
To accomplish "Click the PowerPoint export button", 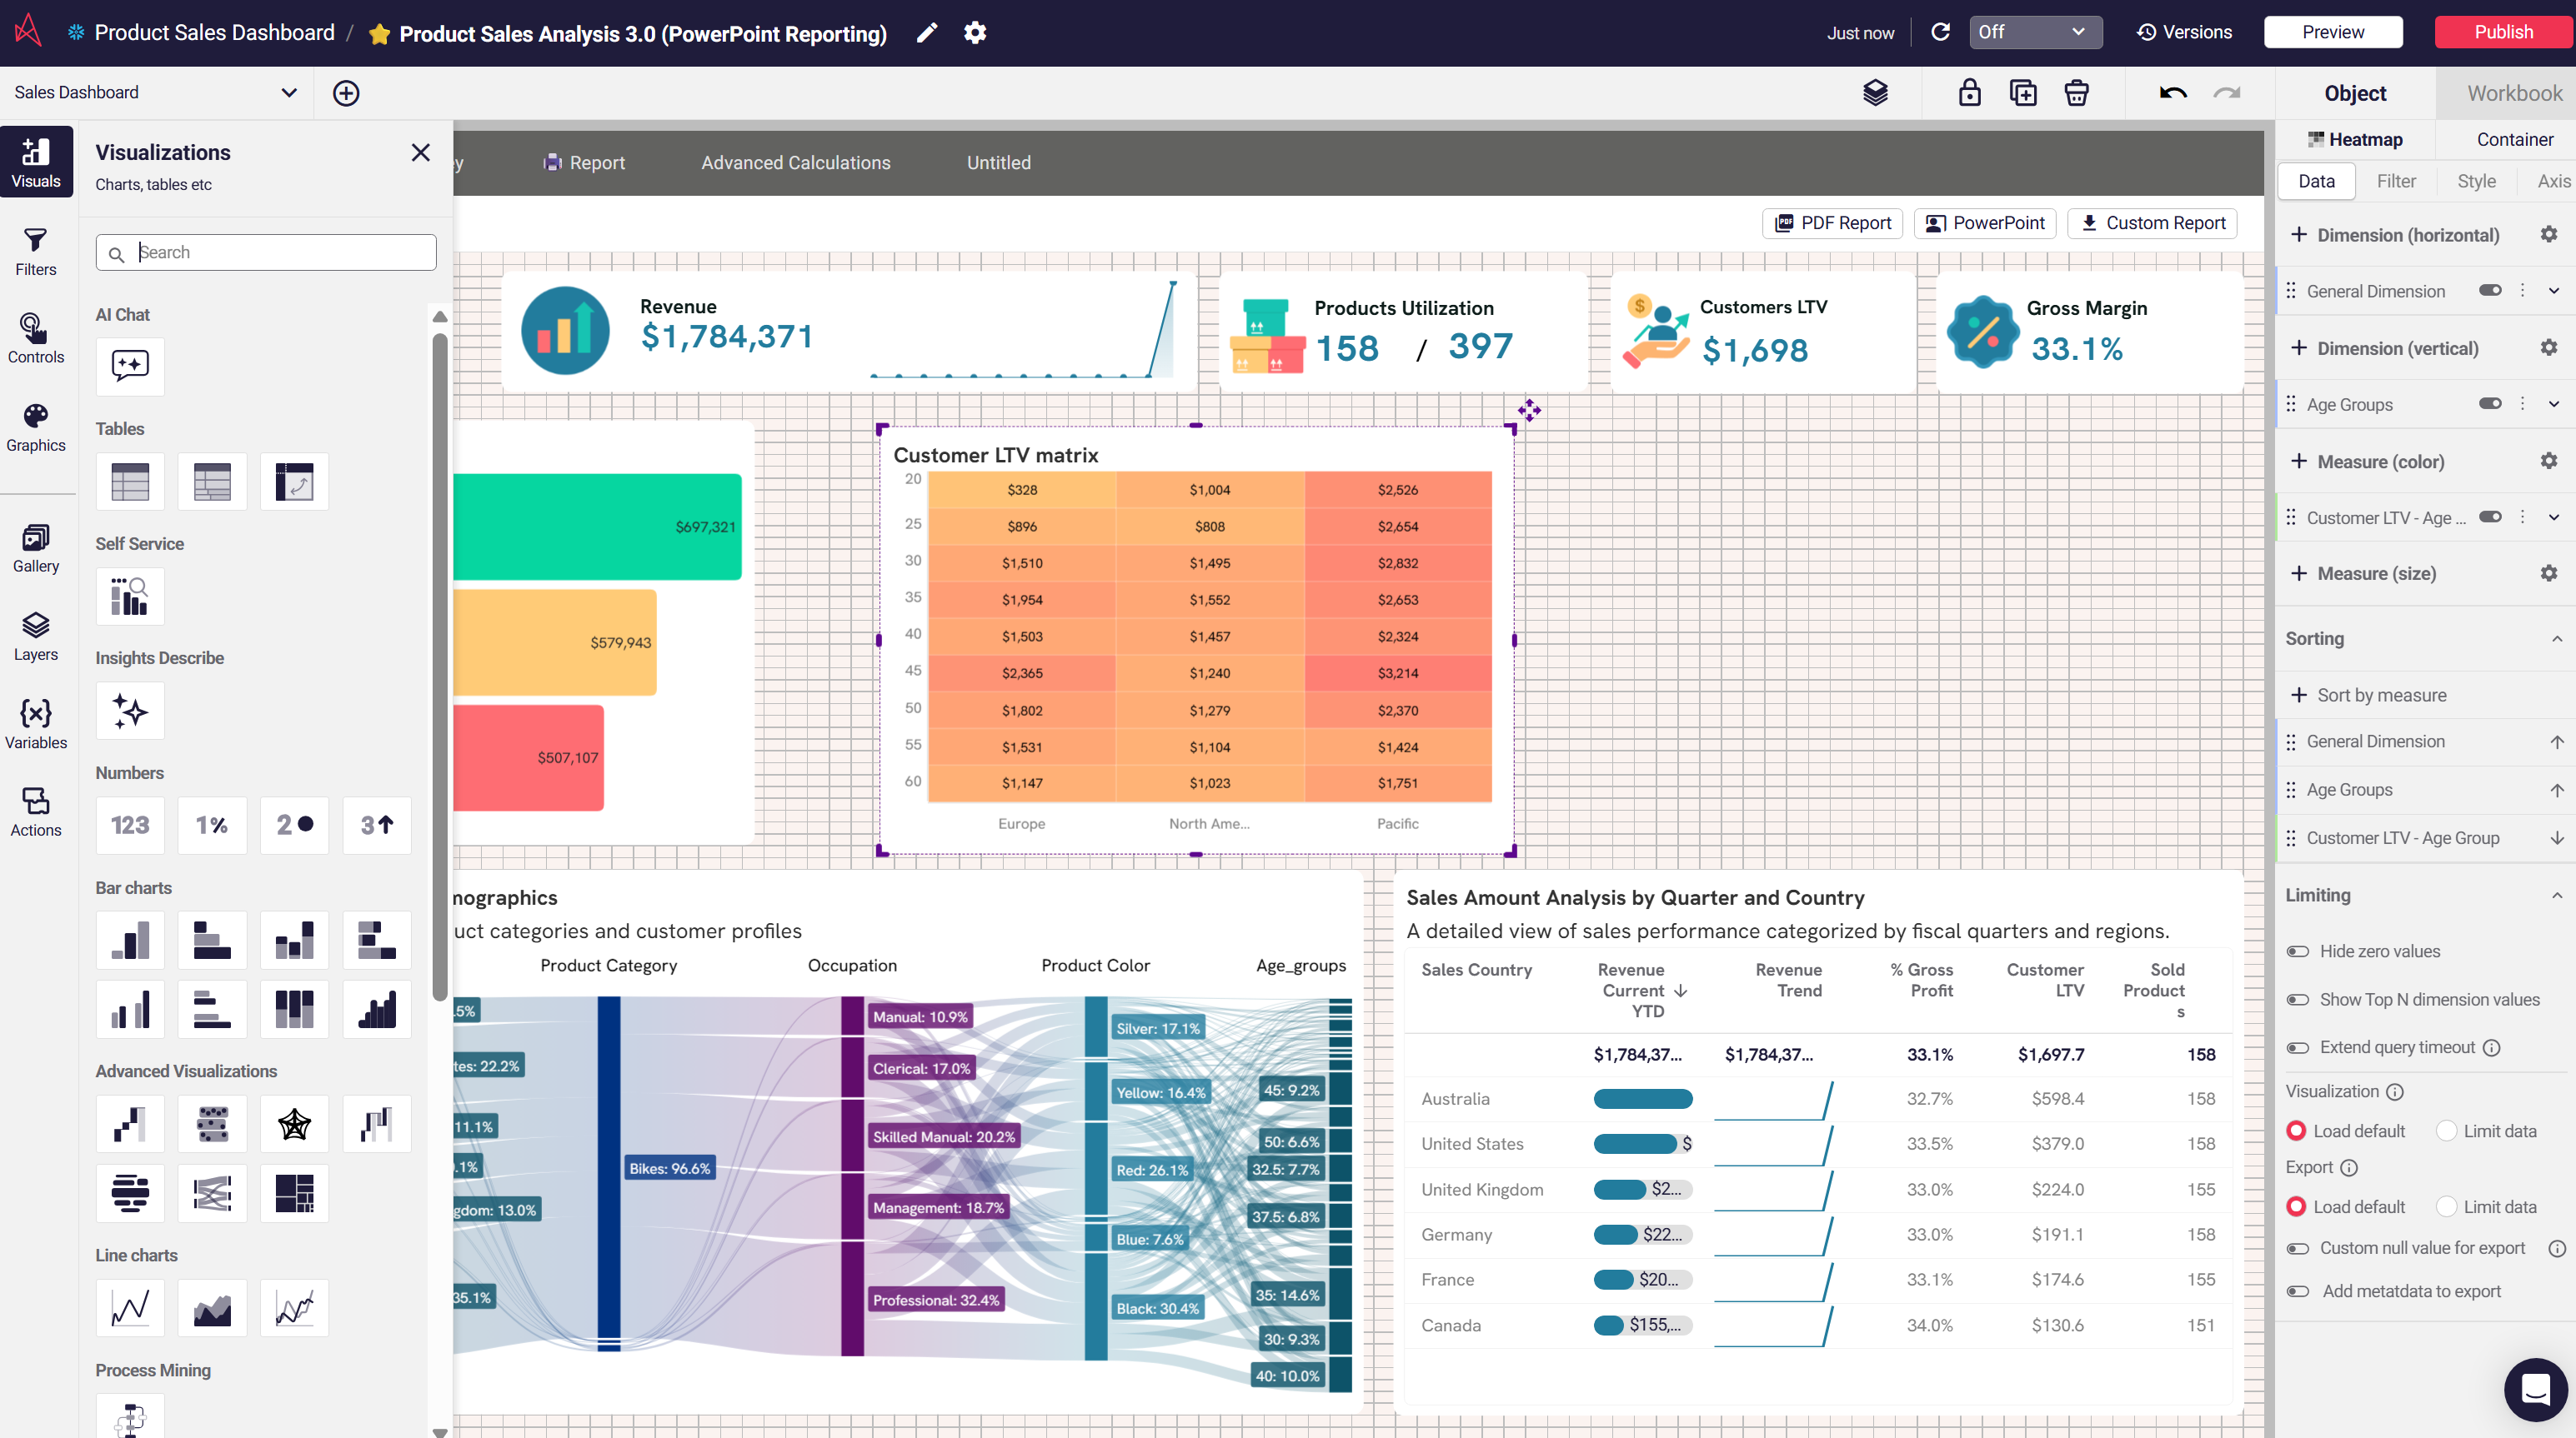I will (1985, 222).
